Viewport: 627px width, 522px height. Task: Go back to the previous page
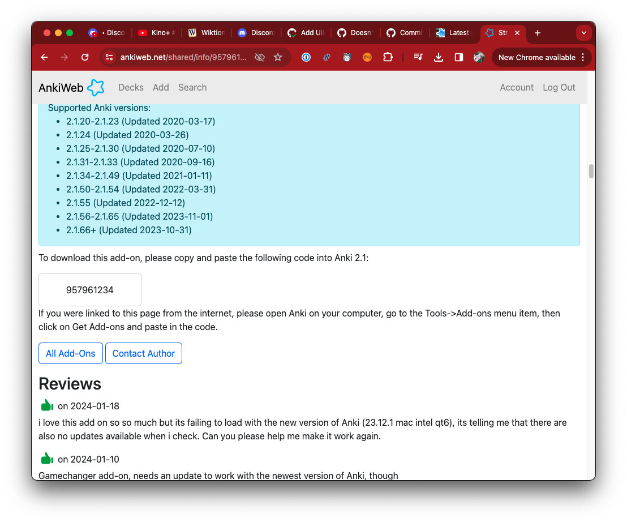(44, 58)
